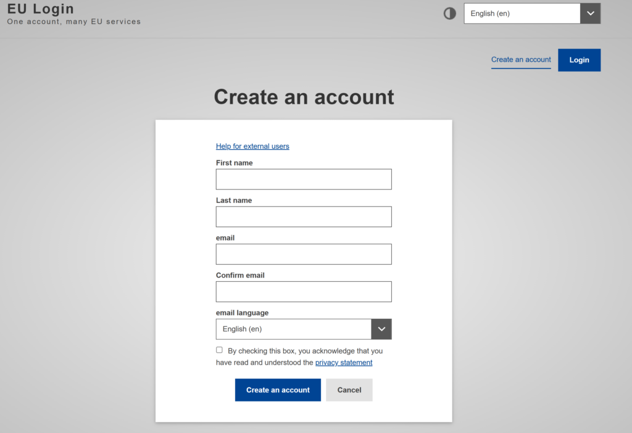Click the One account, many EU services tagline

(73, 21)
